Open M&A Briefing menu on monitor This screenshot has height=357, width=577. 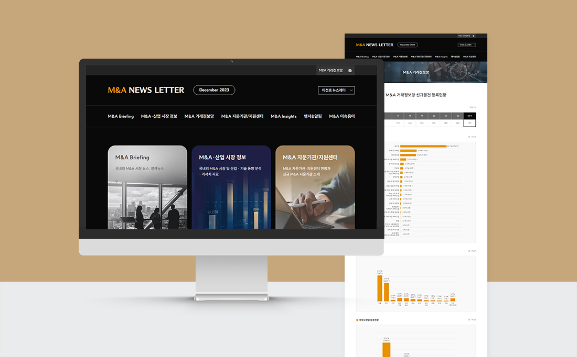pyautogui.click(x=121, y=116)
